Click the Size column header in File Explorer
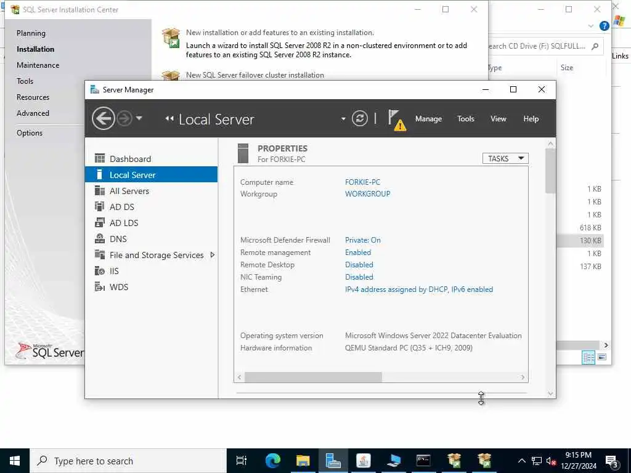Viewport: 631px width, 473px height. coord(567,68)
